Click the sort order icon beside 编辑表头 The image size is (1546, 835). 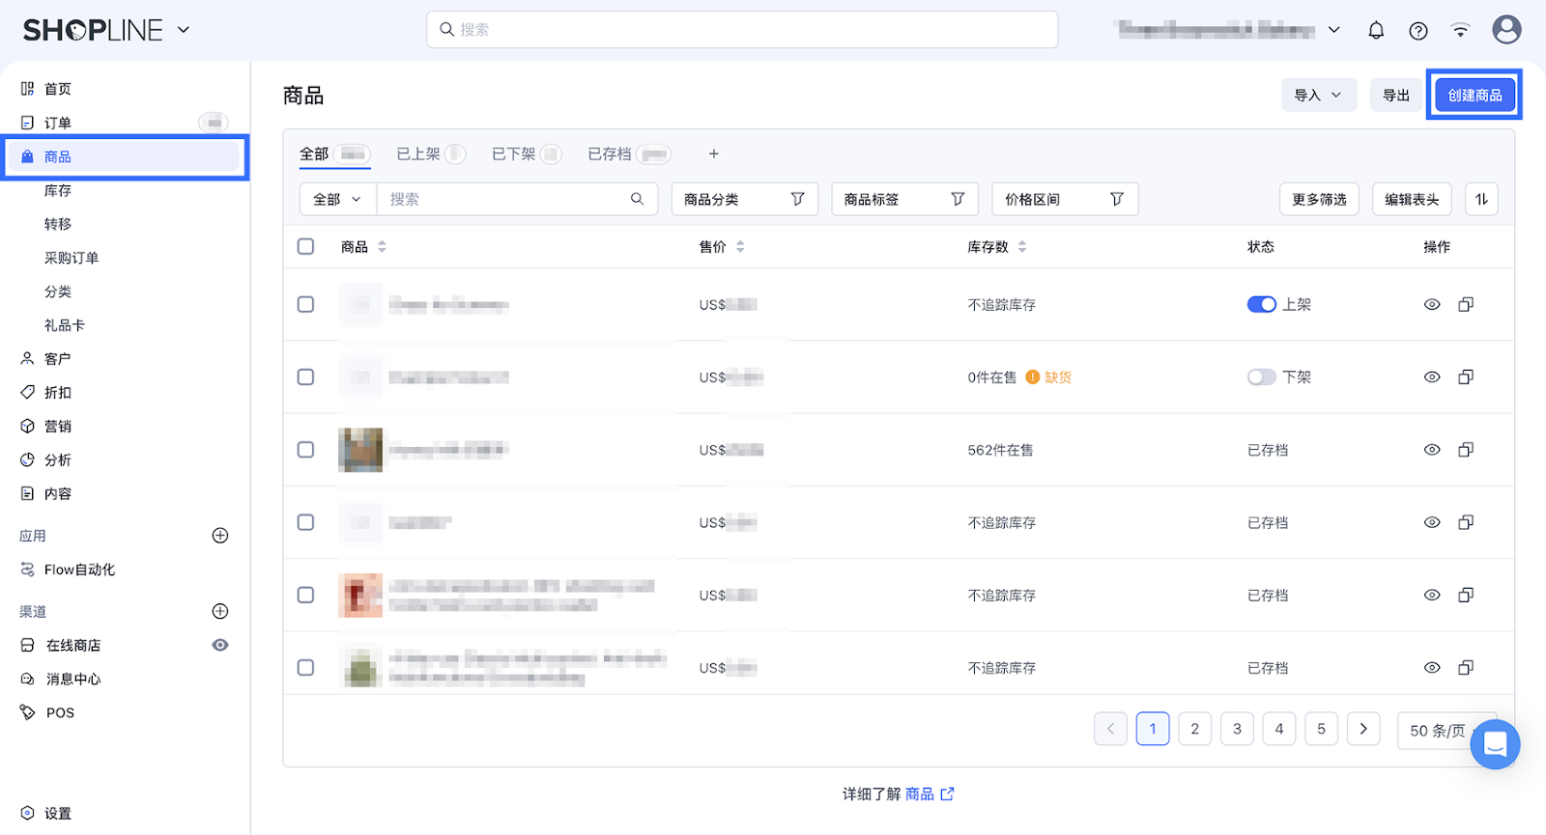pos(1481,200)
